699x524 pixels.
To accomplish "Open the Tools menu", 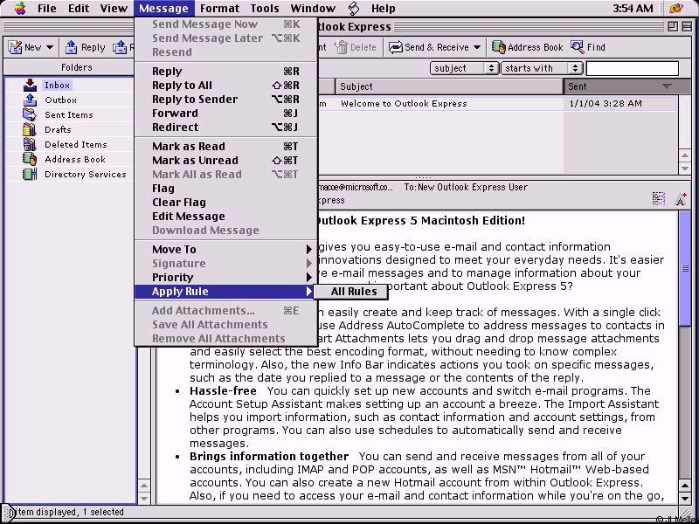I will click(x=265, y=8).
